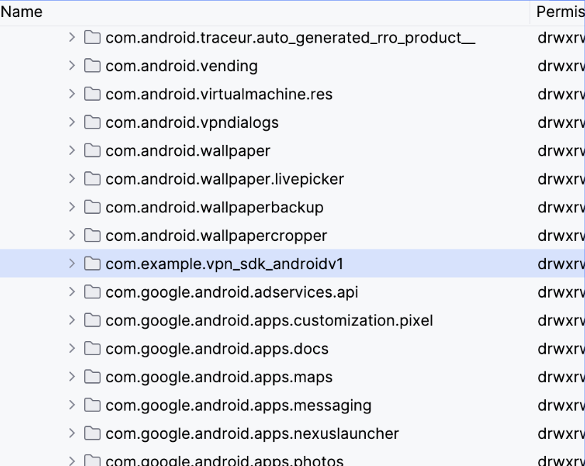Screen dimensions: 585x466
Task: Expand com.google.android.adservices.api chevron
Action: click(x=71, y=292)
